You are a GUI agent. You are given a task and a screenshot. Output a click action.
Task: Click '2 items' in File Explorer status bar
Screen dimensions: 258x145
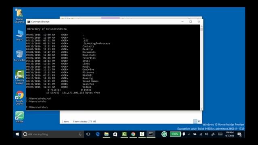click(65, 122)
